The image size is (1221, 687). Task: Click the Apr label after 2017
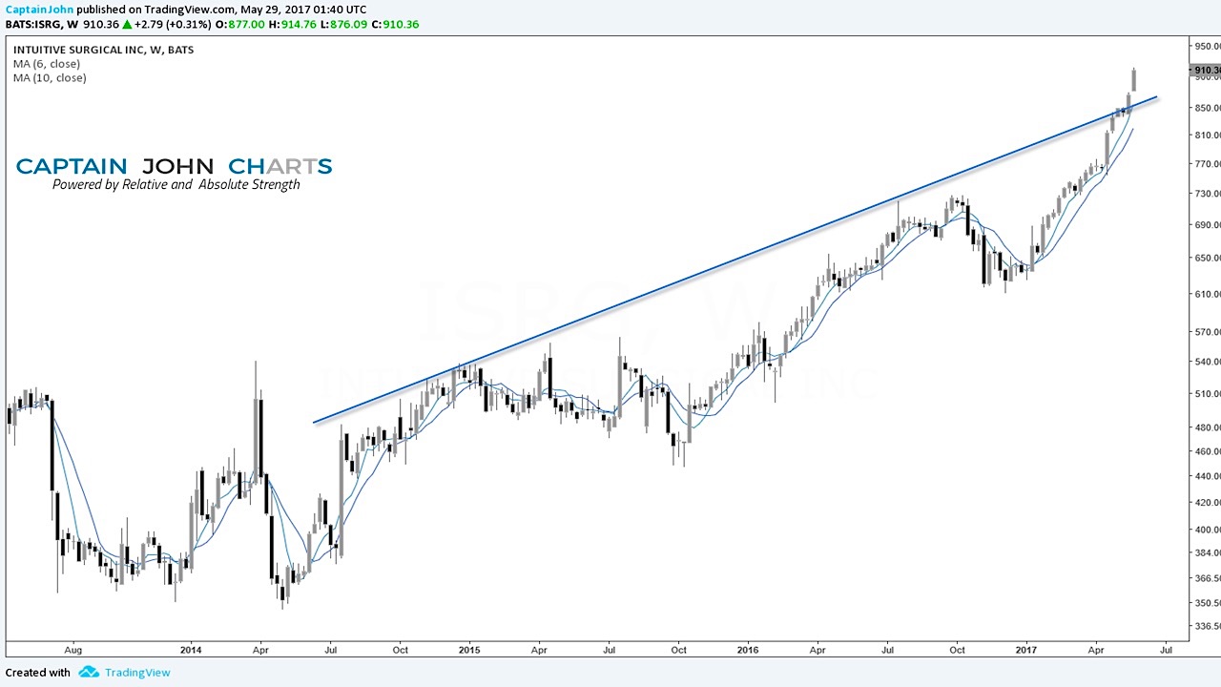point(1096,650)
